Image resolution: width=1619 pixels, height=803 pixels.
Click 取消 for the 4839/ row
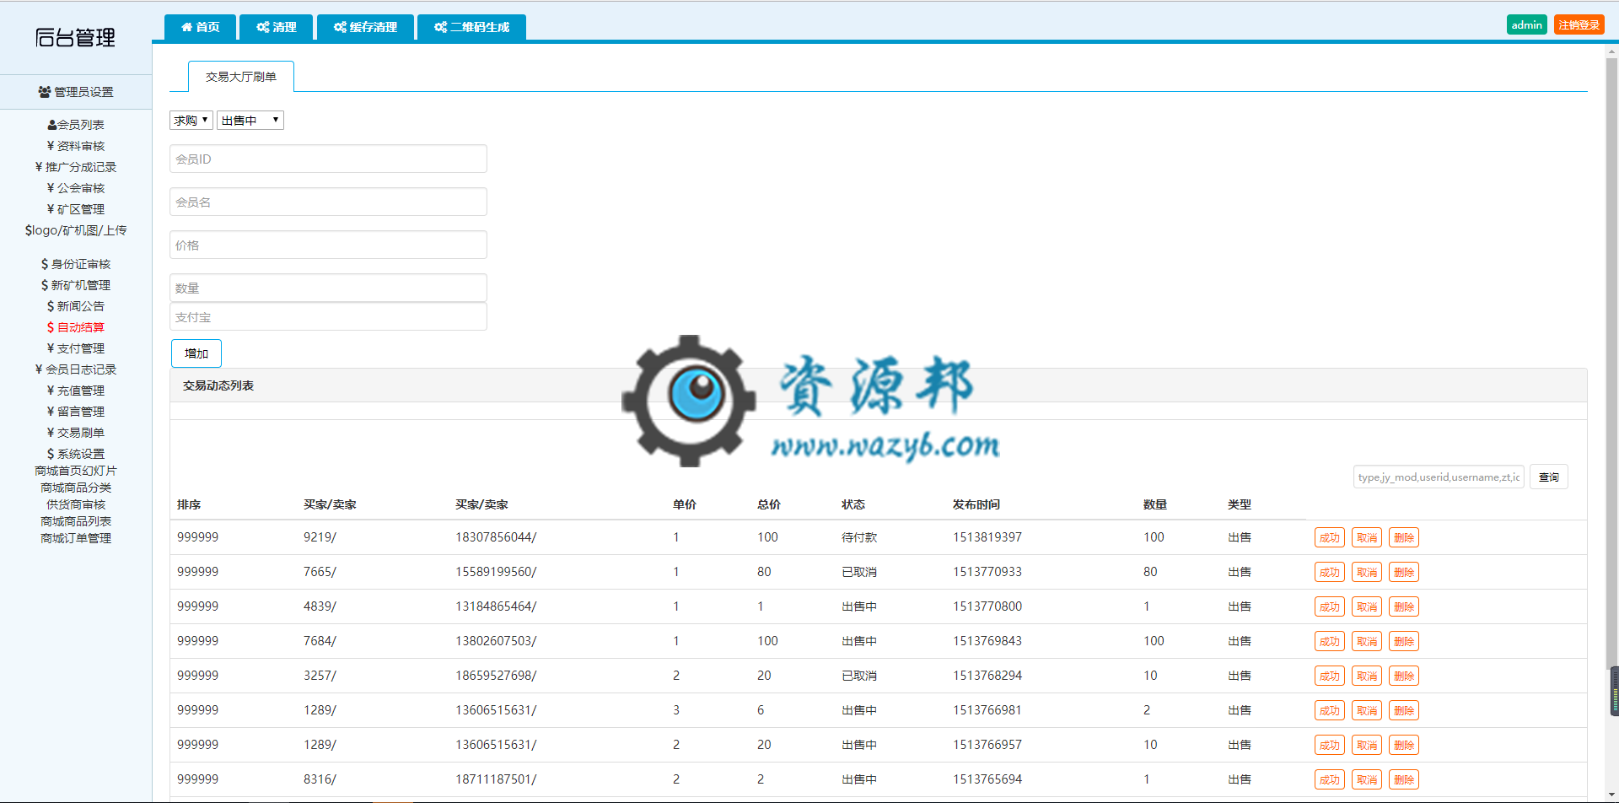coord(1367,606)
